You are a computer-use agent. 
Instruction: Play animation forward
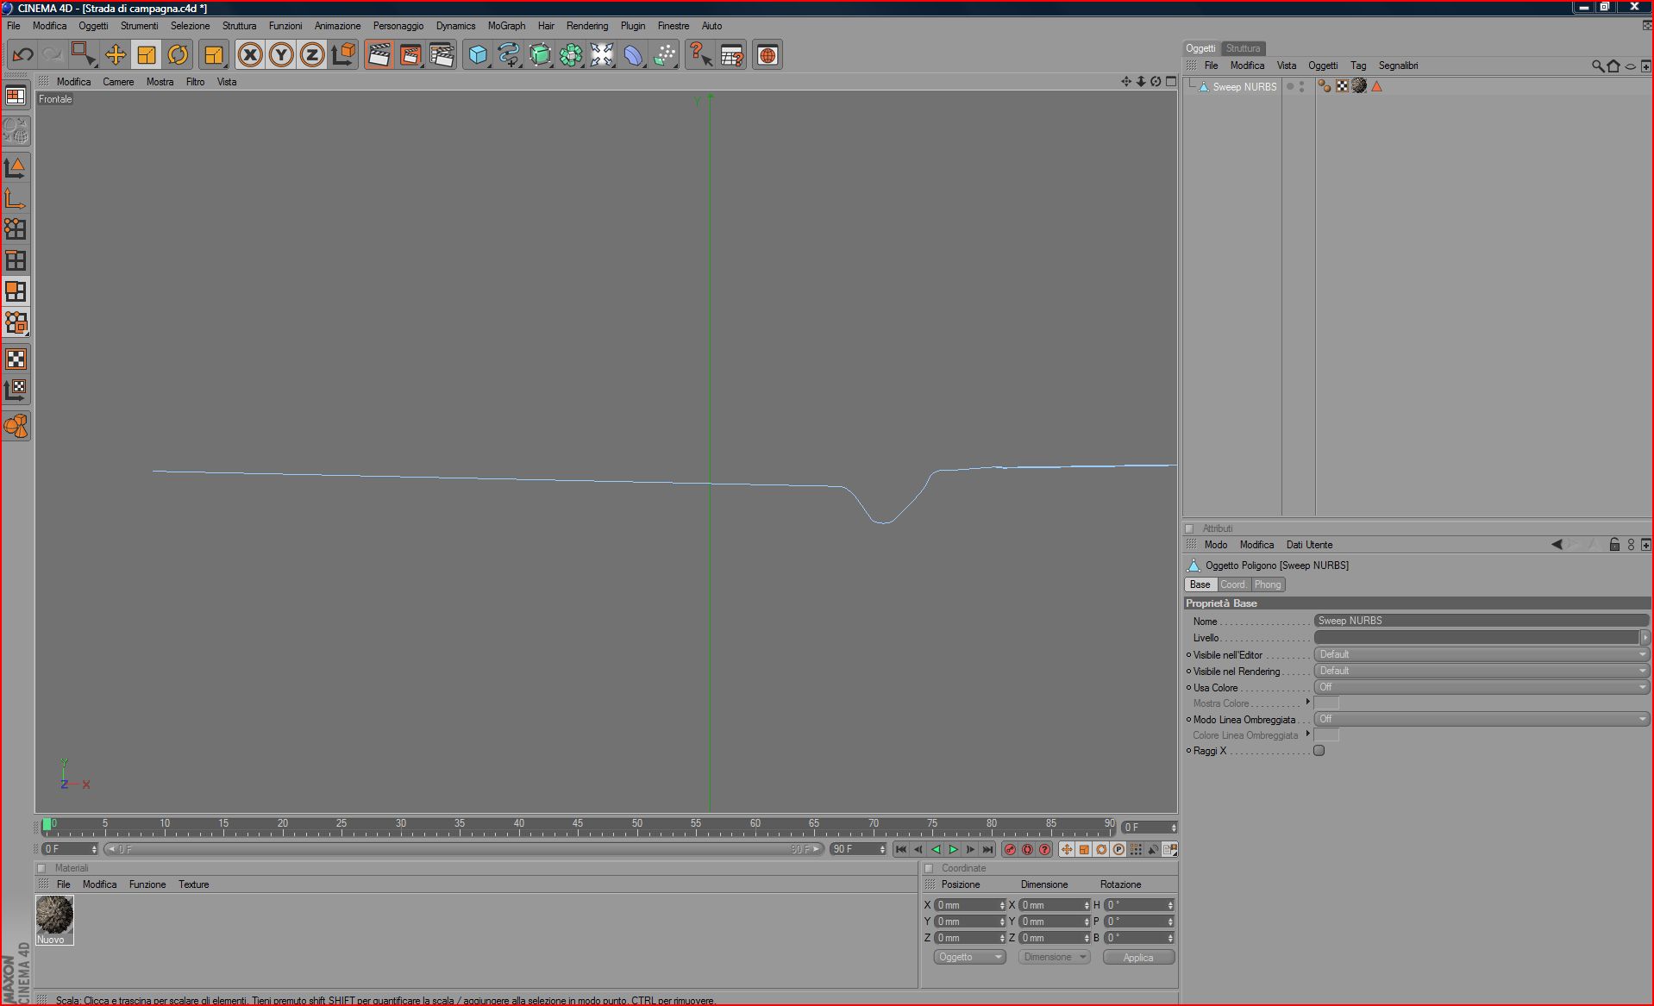(x=953, y=850)
